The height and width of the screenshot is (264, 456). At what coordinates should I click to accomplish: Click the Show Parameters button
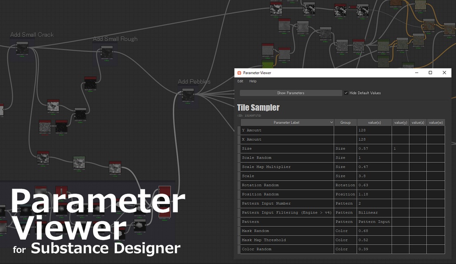[291, 93]
